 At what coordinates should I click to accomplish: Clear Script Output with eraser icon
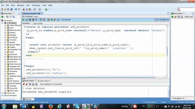pyautogui.click(x=27, y=84)
